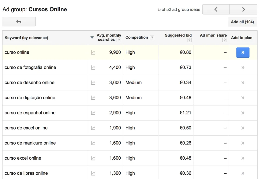The width and height of the screenshot is (259, 179).
Task: Click the Add to plan column header
Action: pyautogui.click(x=242, y=38)
